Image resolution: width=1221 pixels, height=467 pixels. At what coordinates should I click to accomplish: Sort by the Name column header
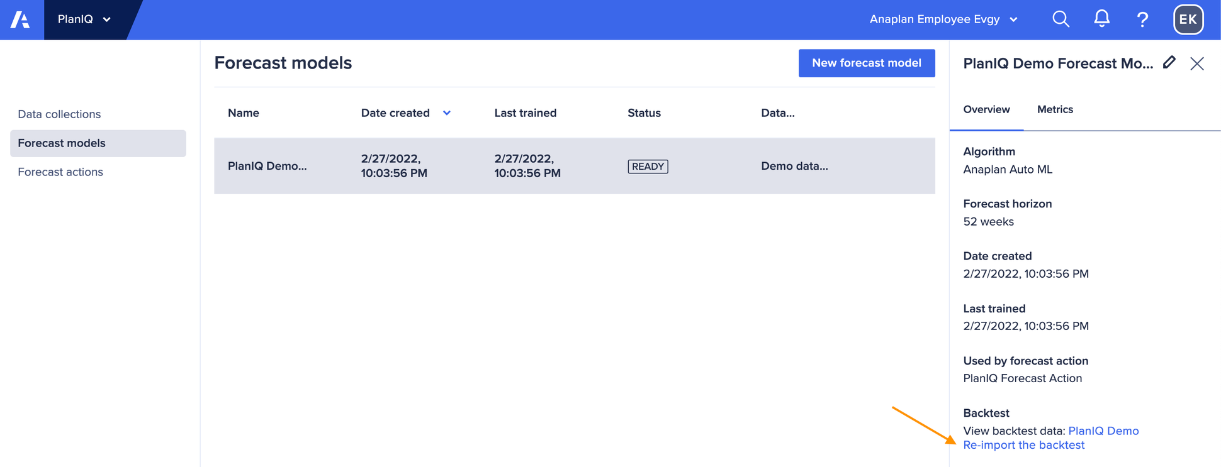244,113
